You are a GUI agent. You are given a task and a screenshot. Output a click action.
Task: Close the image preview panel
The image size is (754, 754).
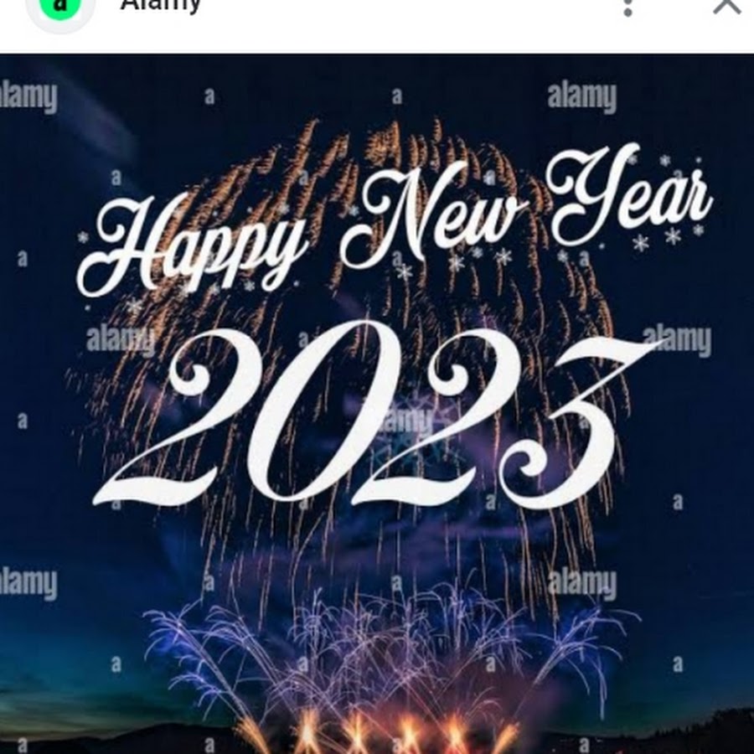click(727, 6)
